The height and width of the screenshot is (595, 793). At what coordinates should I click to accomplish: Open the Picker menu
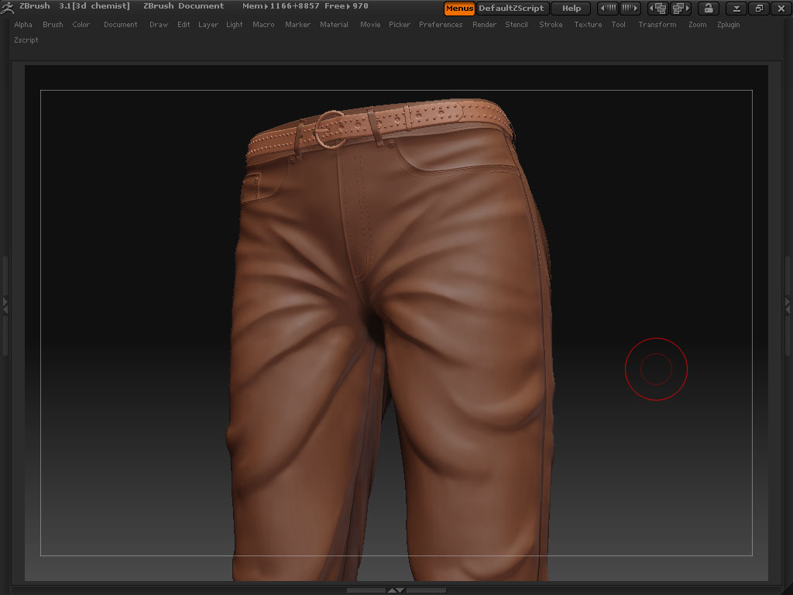click(x=400, y=24)
